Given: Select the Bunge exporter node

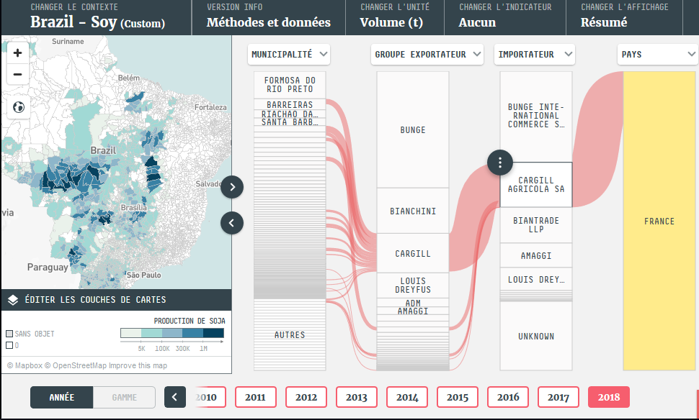Looking at the screenshot, I should point(413,130).
